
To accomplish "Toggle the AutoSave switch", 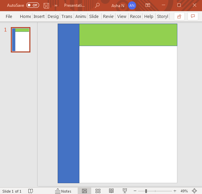I will click(33, 5).
